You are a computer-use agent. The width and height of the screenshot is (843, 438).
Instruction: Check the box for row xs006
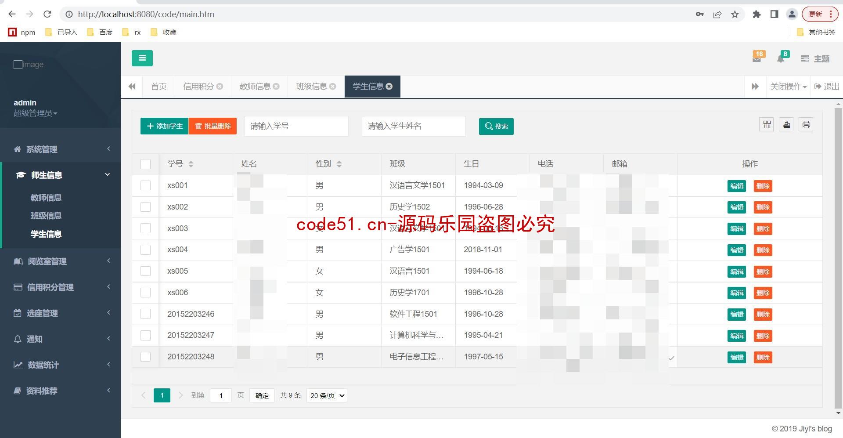(145, 293)
